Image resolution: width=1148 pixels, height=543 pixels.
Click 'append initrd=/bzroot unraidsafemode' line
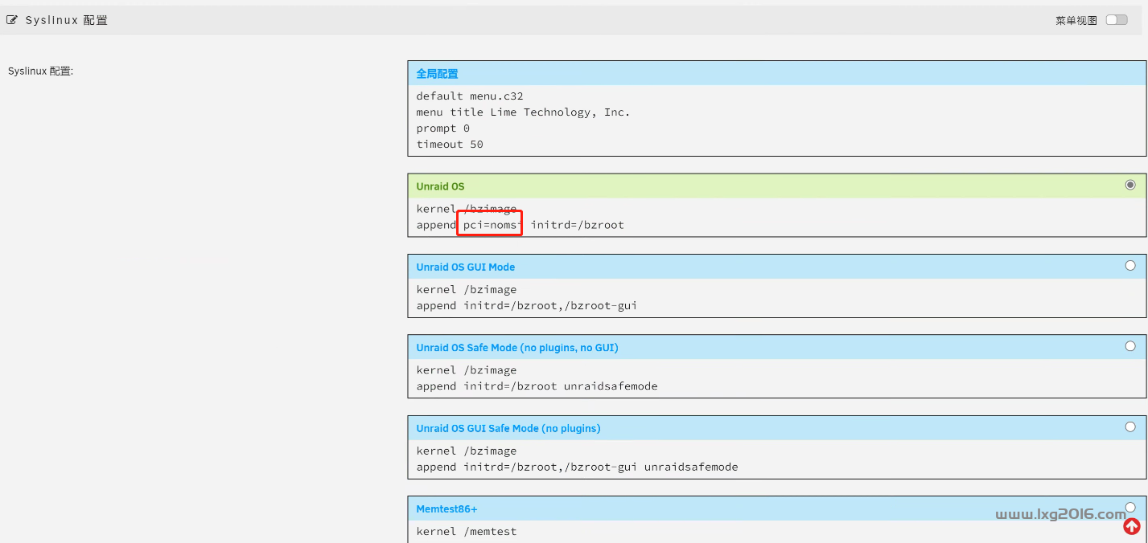tap(537, 386)
